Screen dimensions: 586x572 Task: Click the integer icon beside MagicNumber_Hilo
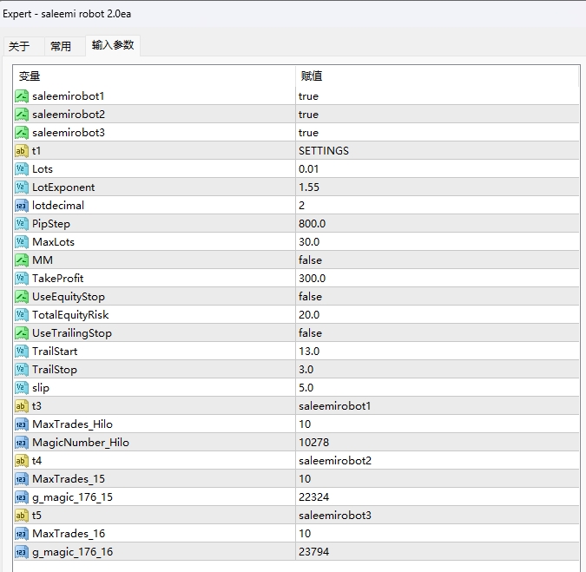tap(22, 443)
